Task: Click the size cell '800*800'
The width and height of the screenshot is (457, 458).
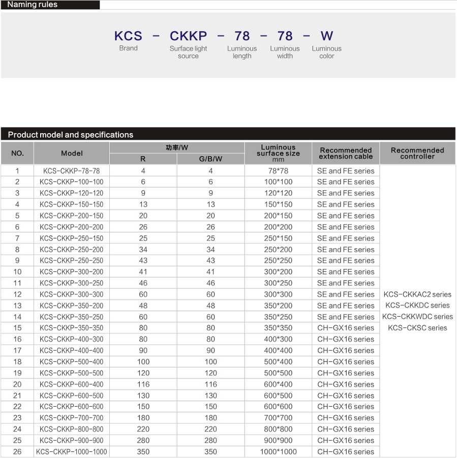Action: pyautogui.click(x=278, y=429)
